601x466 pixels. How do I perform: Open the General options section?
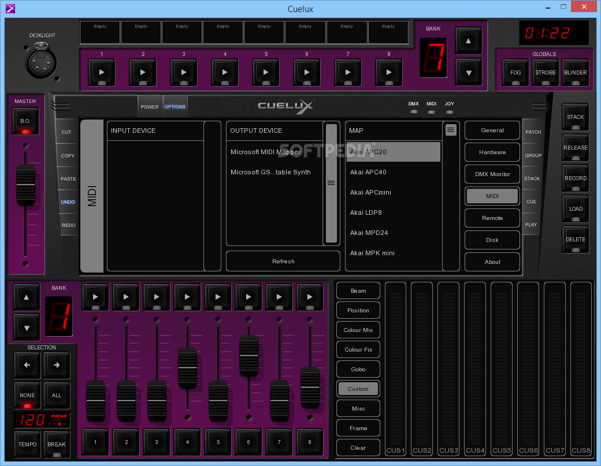point(492,130)
